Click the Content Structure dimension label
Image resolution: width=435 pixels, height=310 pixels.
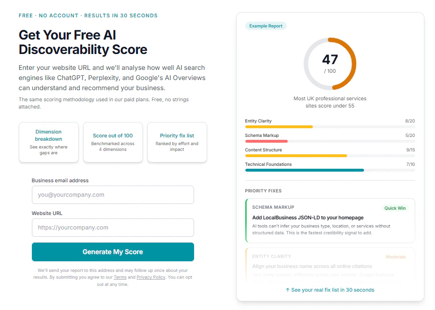pos(263,150)
